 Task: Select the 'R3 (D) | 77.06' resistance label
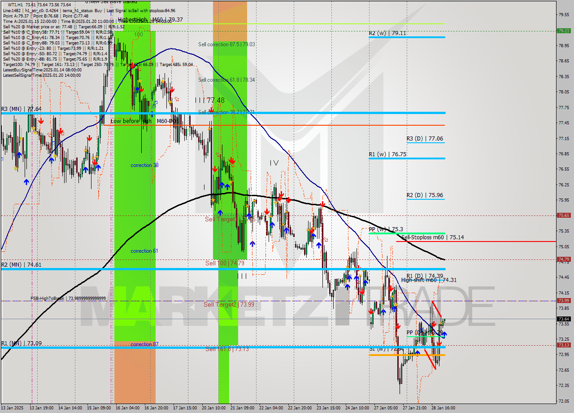pos(425,139)
